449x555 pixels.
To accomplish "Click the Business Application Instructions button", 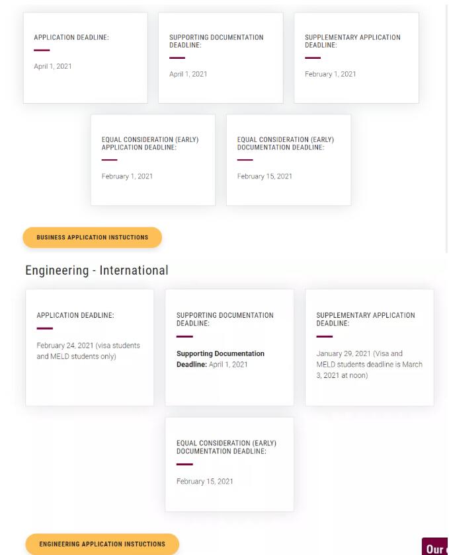I will click(x=92, y=237).
